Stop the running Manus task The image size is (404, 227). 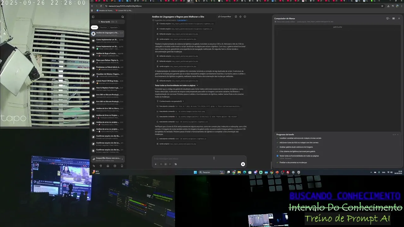(243, 164)
